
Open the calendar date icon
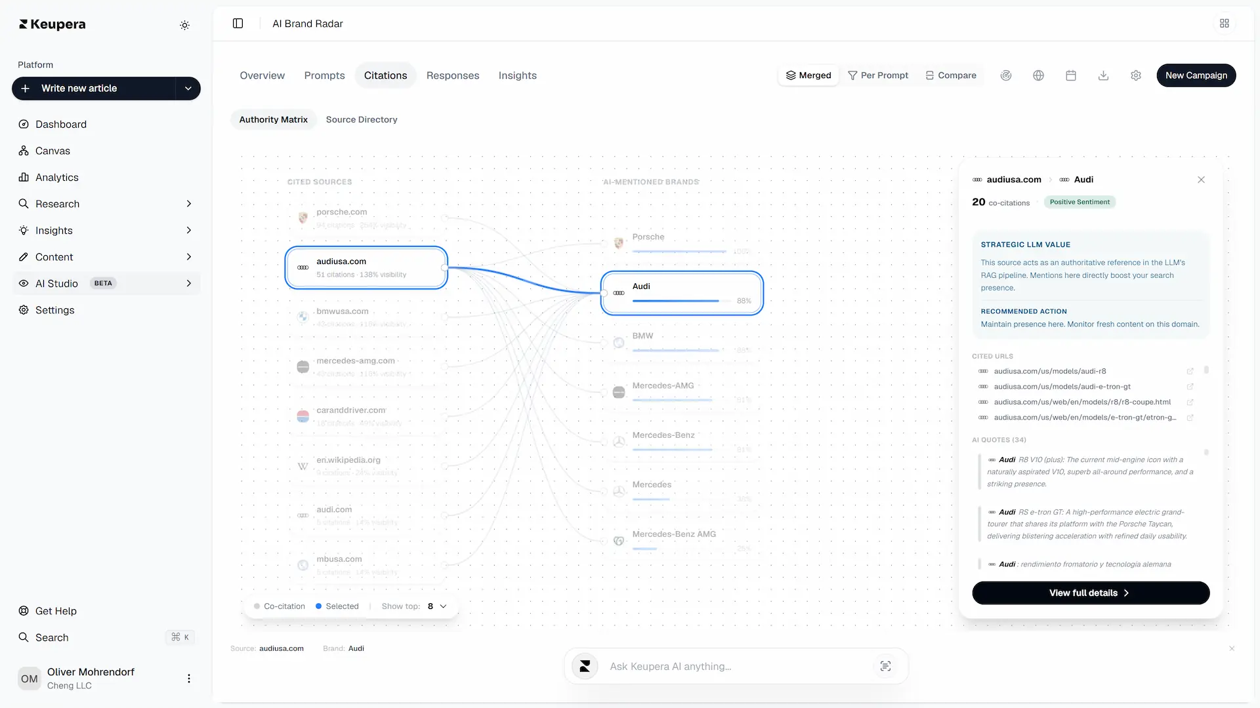click(1071, 75)
